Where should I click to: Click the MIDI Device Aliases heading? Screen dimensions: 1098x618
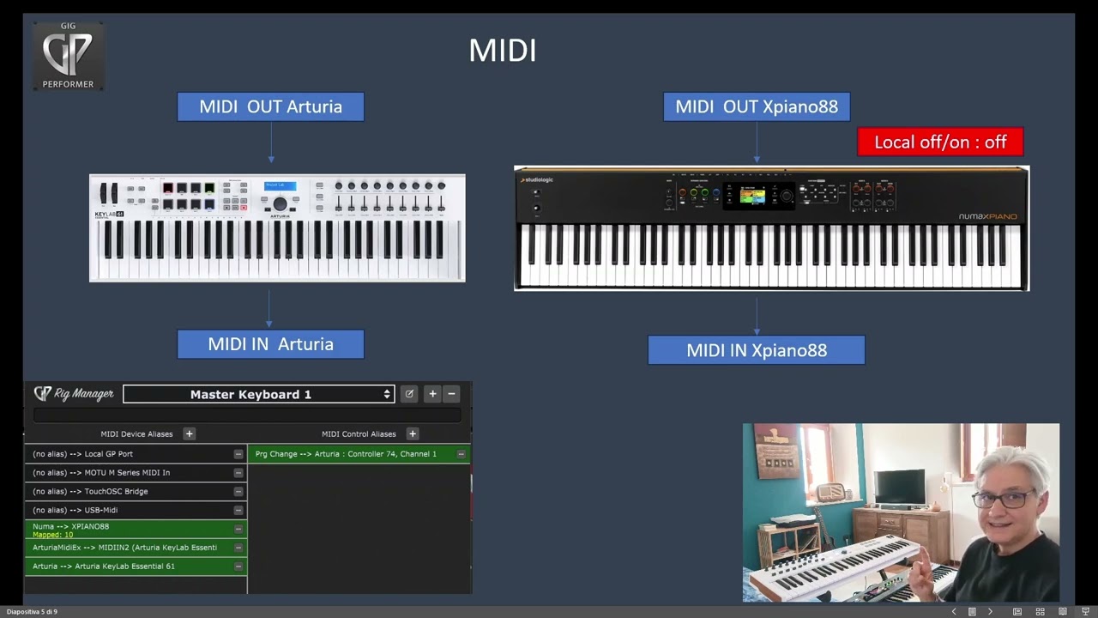pyautogui.click(x=136, y=433)
